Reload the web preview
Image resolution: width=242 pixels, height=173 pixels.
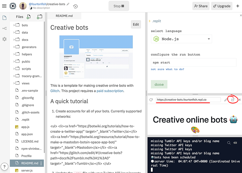click(x=151, y=100)
